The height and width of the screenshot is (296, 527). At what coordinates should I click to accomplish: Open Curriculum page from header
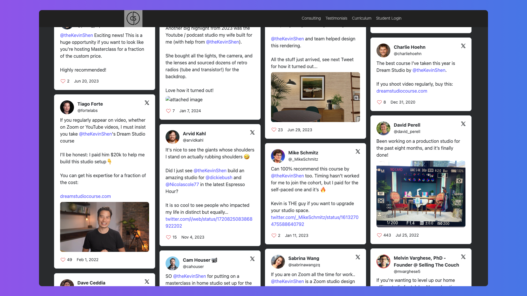(361, 18)
